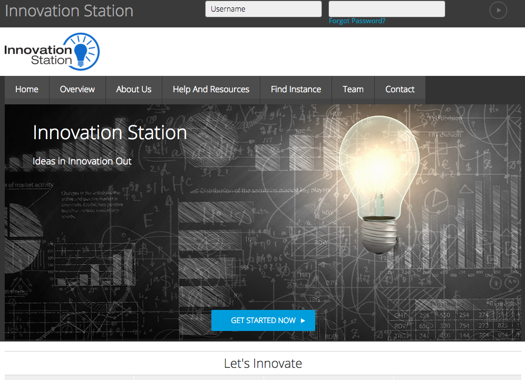Screen dimensions: 525x380
Task: Focus the Username input field
Action: tap(263, 9)
